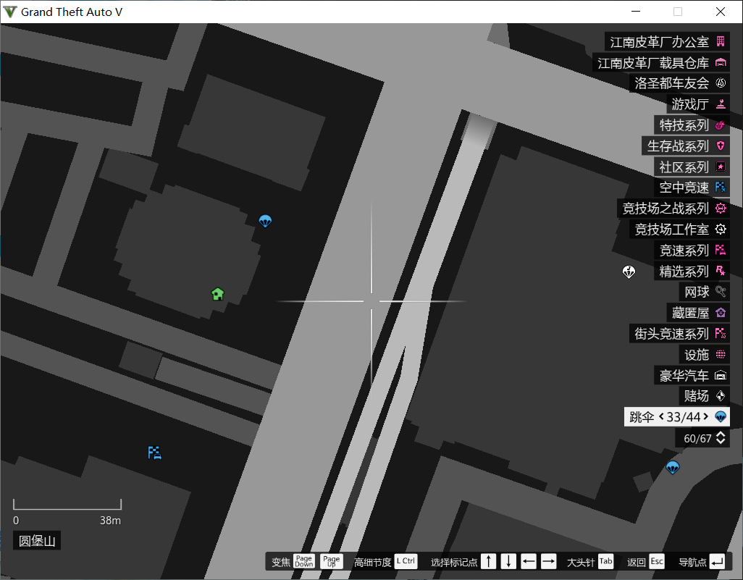Viewport: 743px width, 580px height.
Task: Select the 赌场 legend entry
Action: (704, 396)
